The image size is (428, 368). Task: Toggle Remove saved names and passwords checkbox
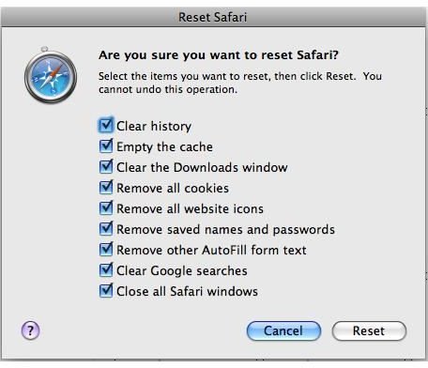click(106, 229)
